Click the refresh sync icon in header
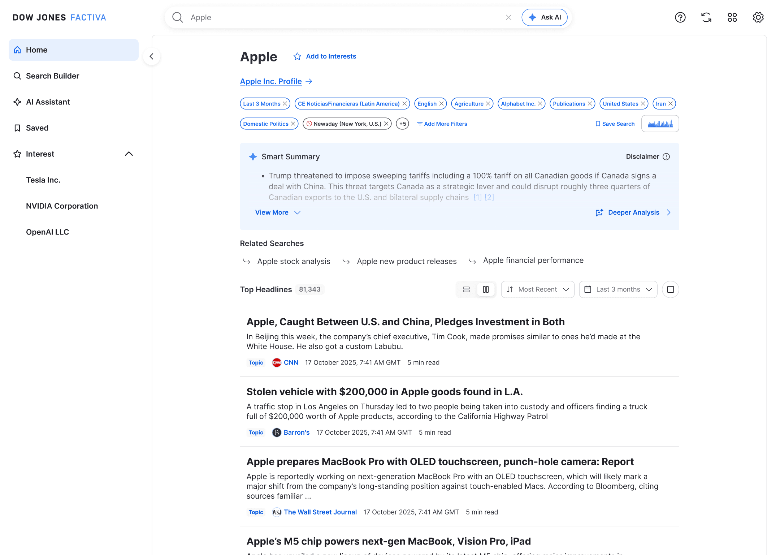Viewport: 780px width, 555px height. 706,17
